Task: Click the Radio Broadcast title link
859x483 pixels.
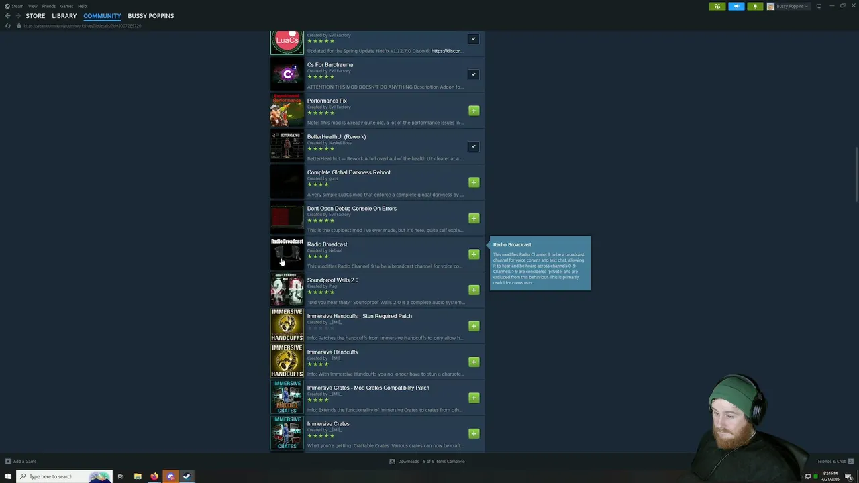Action: [x=327, y=244]
